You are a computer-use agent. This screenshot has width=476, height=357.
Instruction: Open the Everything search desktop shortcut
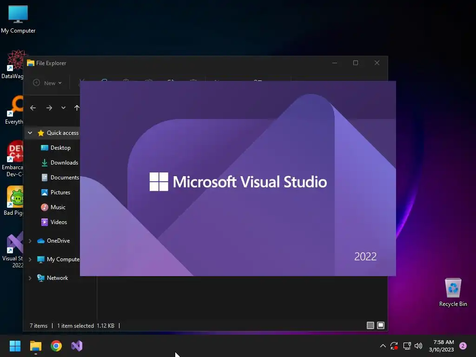point(14,110)
